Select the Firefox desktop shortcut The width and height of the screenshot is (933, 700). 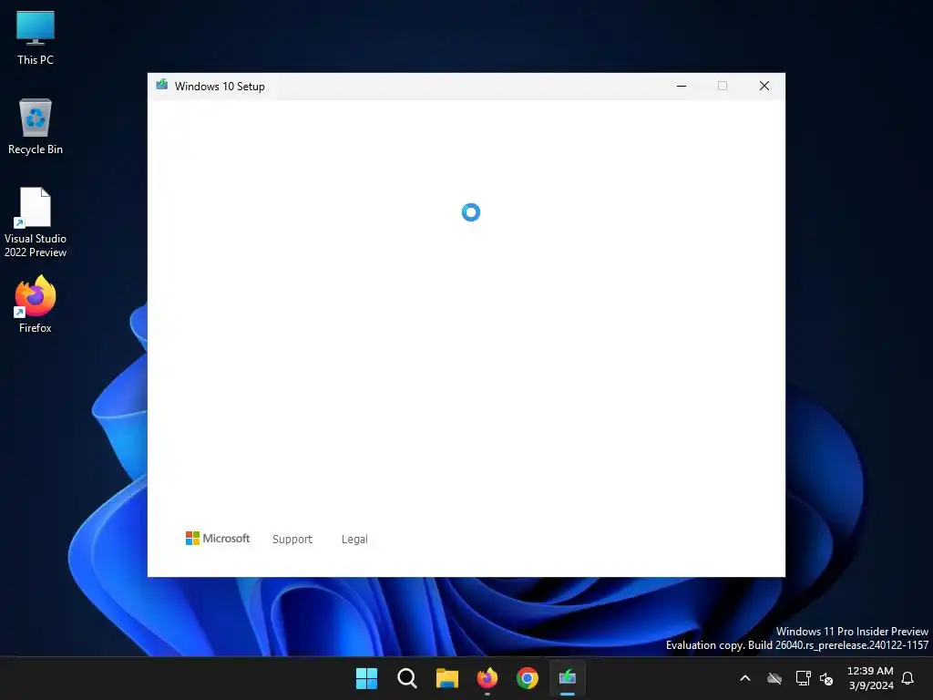point(36,304)
